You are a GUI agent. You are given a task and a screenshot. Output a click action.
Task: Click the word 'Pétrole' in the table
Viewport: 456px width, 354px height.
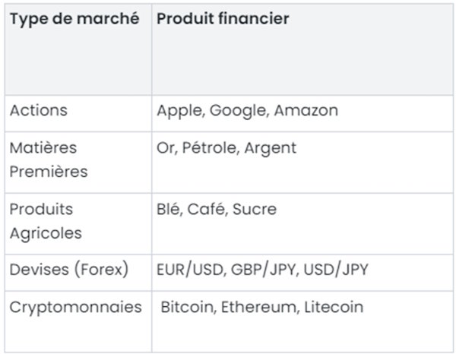coord(210,147)
